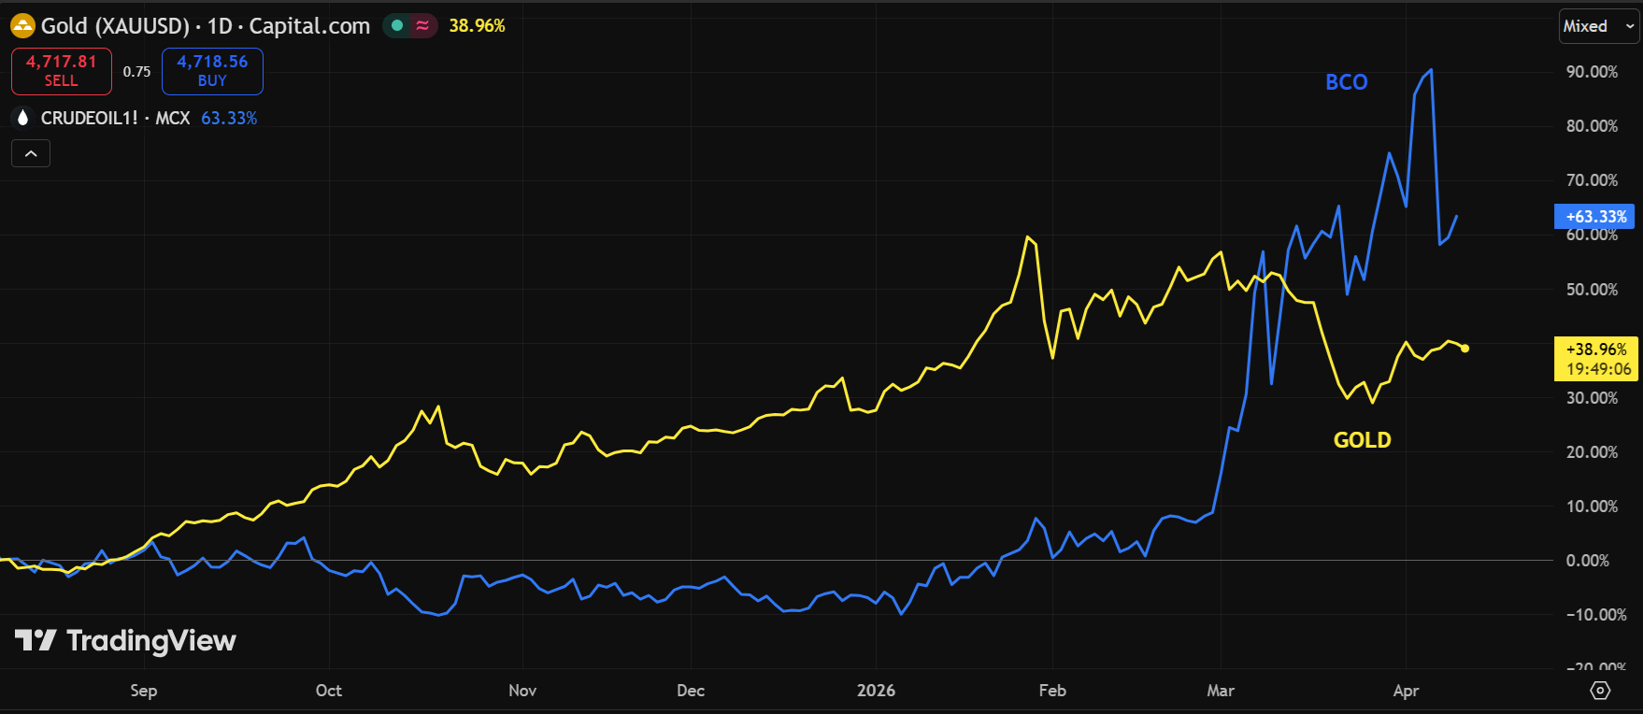Click the yellow +38.96% price label
Viewport: 1643px width, 714px height.
pyautogui.click(x=1595, y=359)
